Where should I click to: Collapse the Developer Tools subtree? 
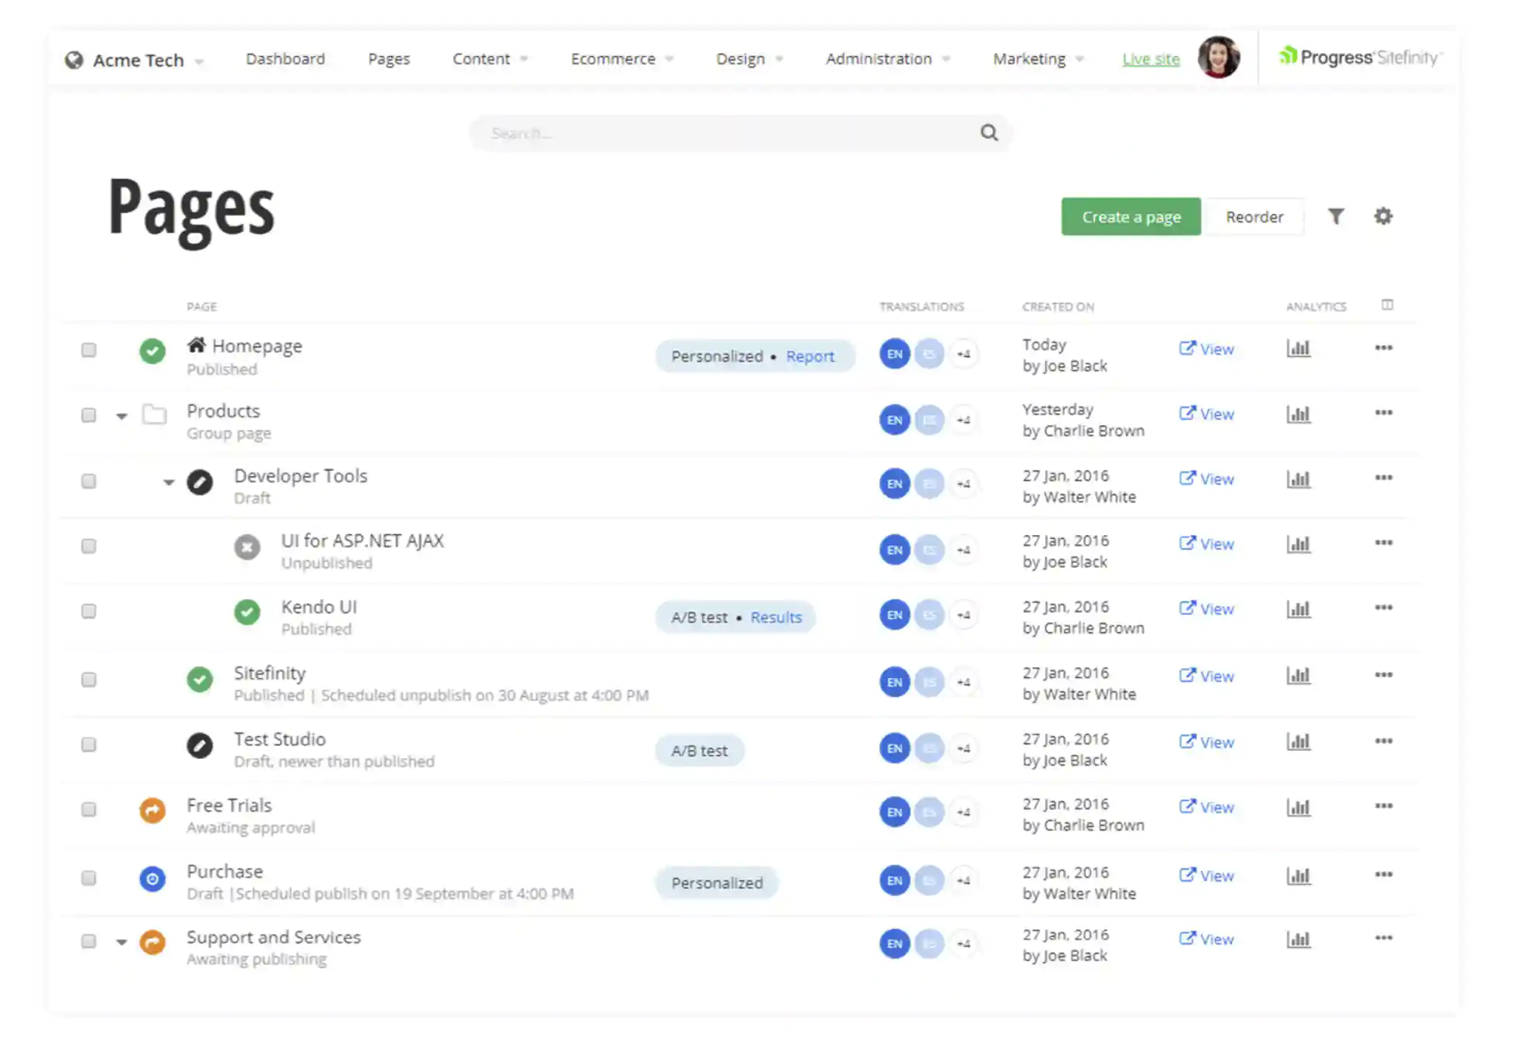169,482
